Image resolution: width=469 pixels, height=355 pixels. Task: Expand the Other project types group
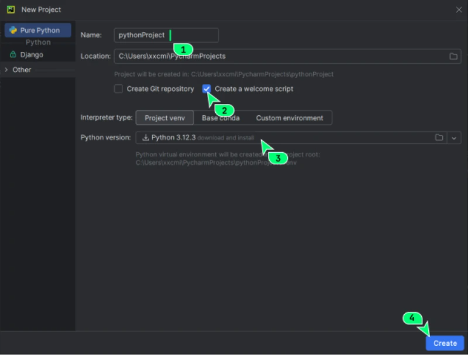pyautogui.click(x=6, y=70)
